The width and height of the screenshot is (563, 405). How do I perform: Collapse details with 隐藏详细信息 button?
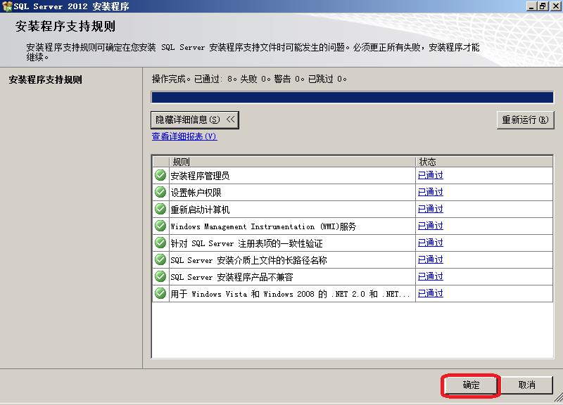click(195, 120)
